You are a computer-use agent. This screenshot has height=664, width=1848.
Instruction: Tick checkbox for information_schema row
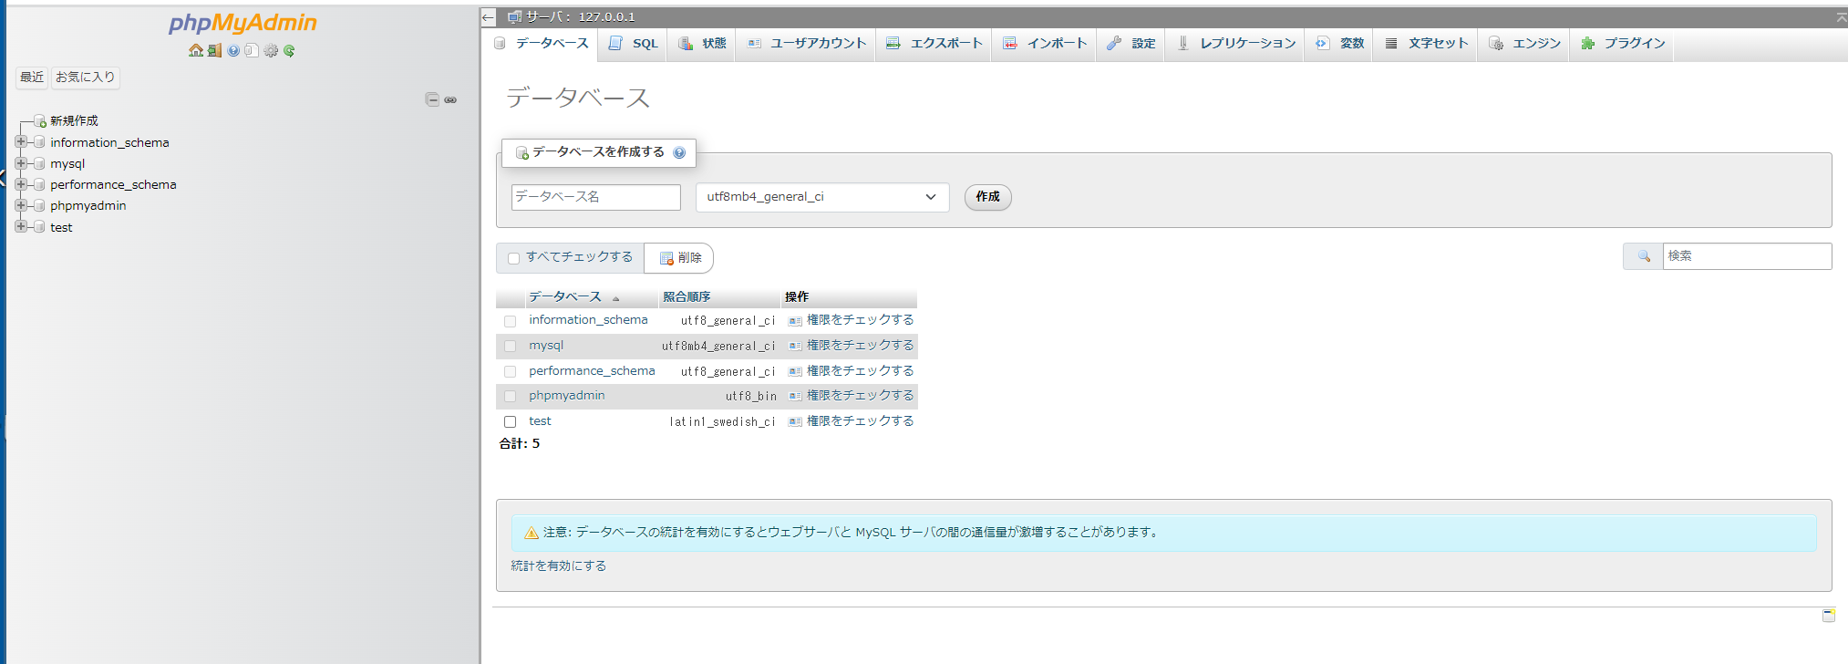click(x=510, y=321)
